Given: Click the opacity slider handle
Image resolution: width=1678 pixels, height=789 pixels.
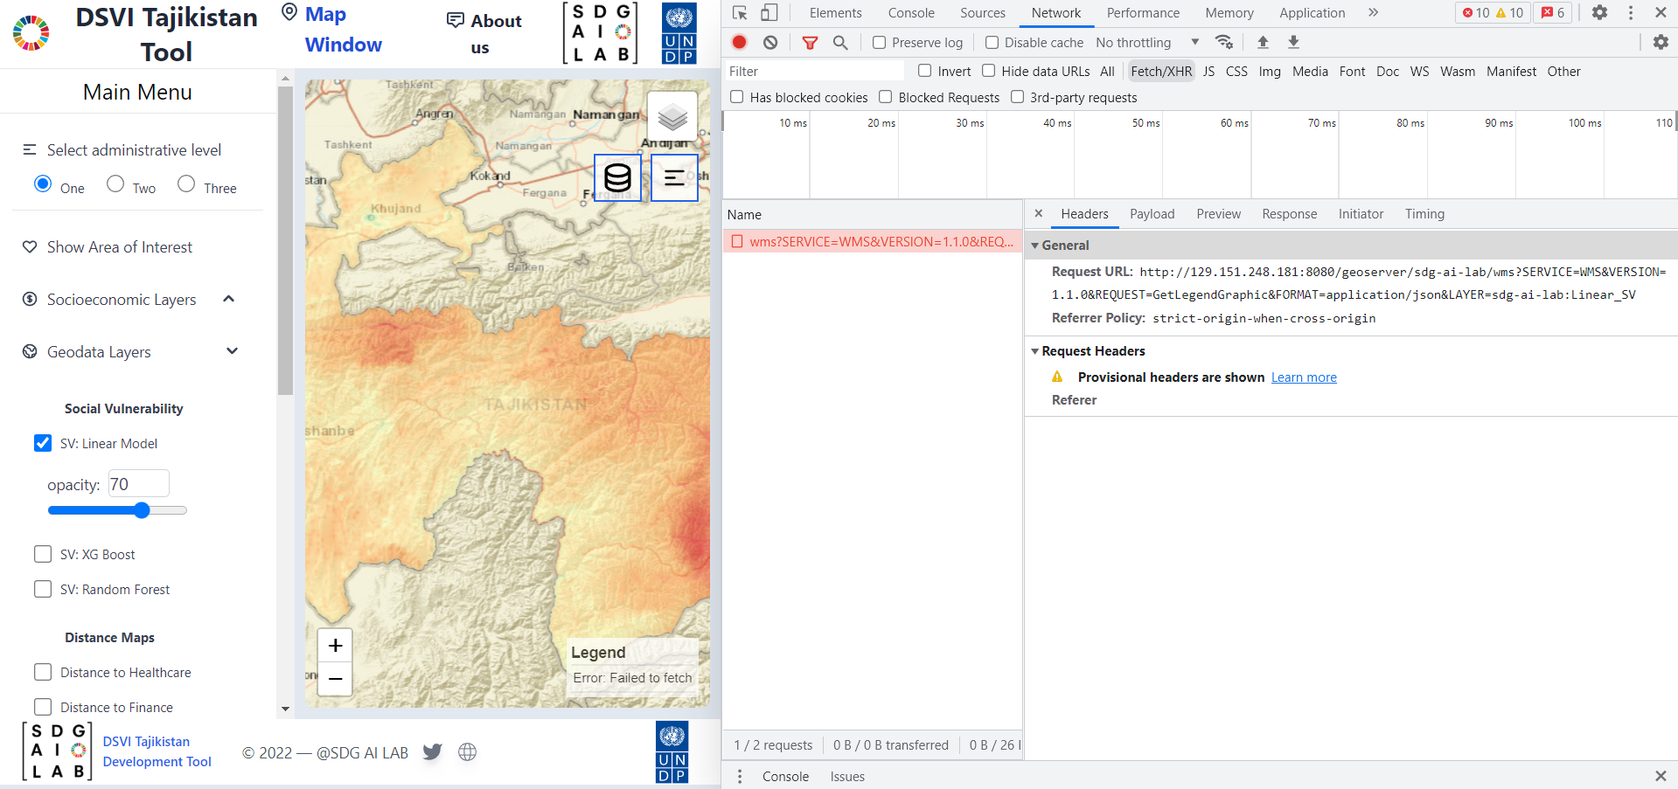Looking at the screenshot, I should click(x=142, y=510).
